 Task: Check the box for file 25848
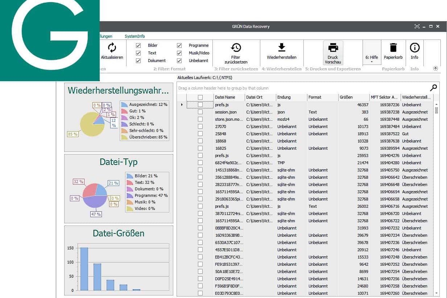[200, 134]
